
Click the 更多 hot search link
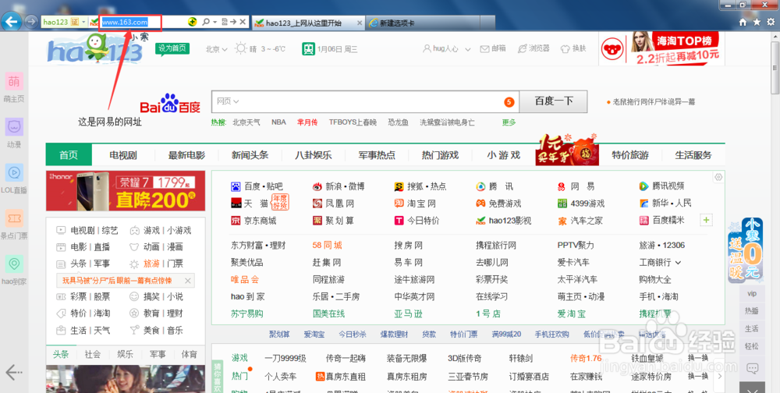509,122
